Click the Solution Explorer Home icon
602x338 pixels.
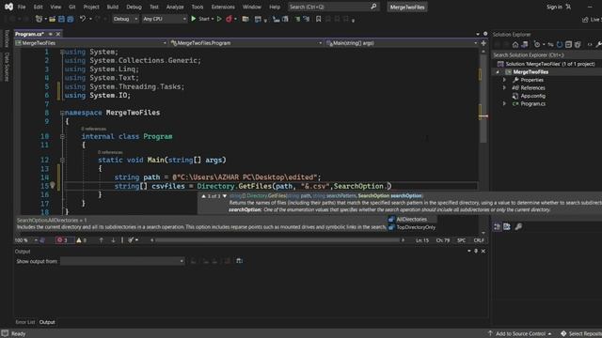pos(515,45)
